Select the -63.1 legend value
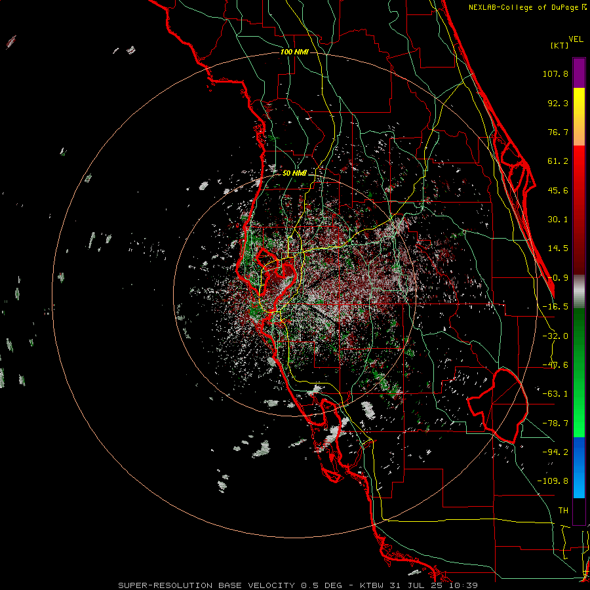The height and width of the screenshot is (590, 590). coord(555,394)
